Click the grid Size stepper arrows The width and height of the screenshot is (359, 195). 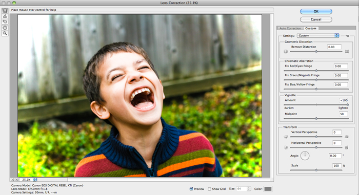click(x=249, y=189)
